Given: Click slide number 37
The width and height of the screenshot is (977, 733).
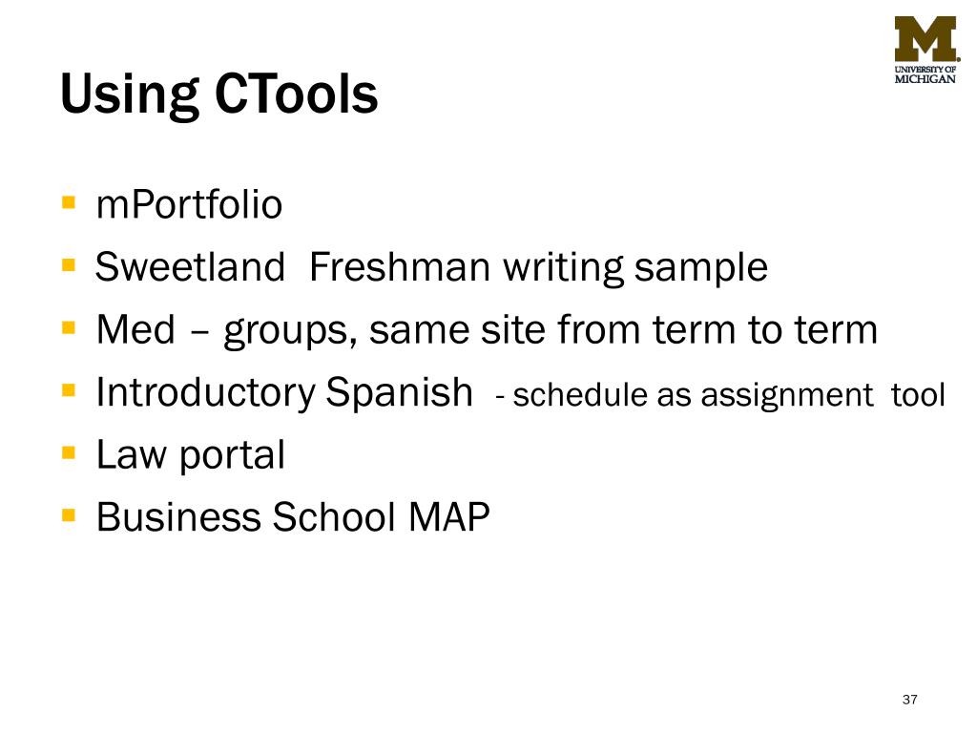Looking at the screenshot, I should click(909, 700).
